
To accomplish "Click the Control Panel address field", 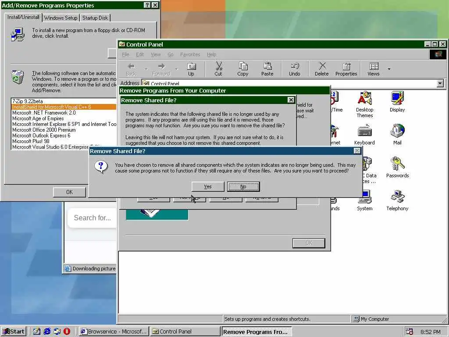I will tap(289, 83).
